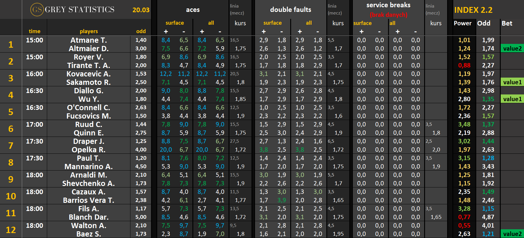
Task: Click the red brak danych label
Action: coord(388,15)
